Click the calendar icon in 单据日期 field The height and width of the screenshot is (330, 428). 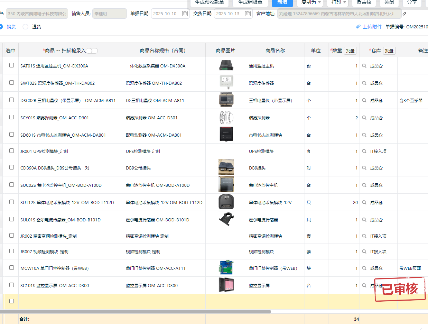pyautogui.click(x=185, y=13)
